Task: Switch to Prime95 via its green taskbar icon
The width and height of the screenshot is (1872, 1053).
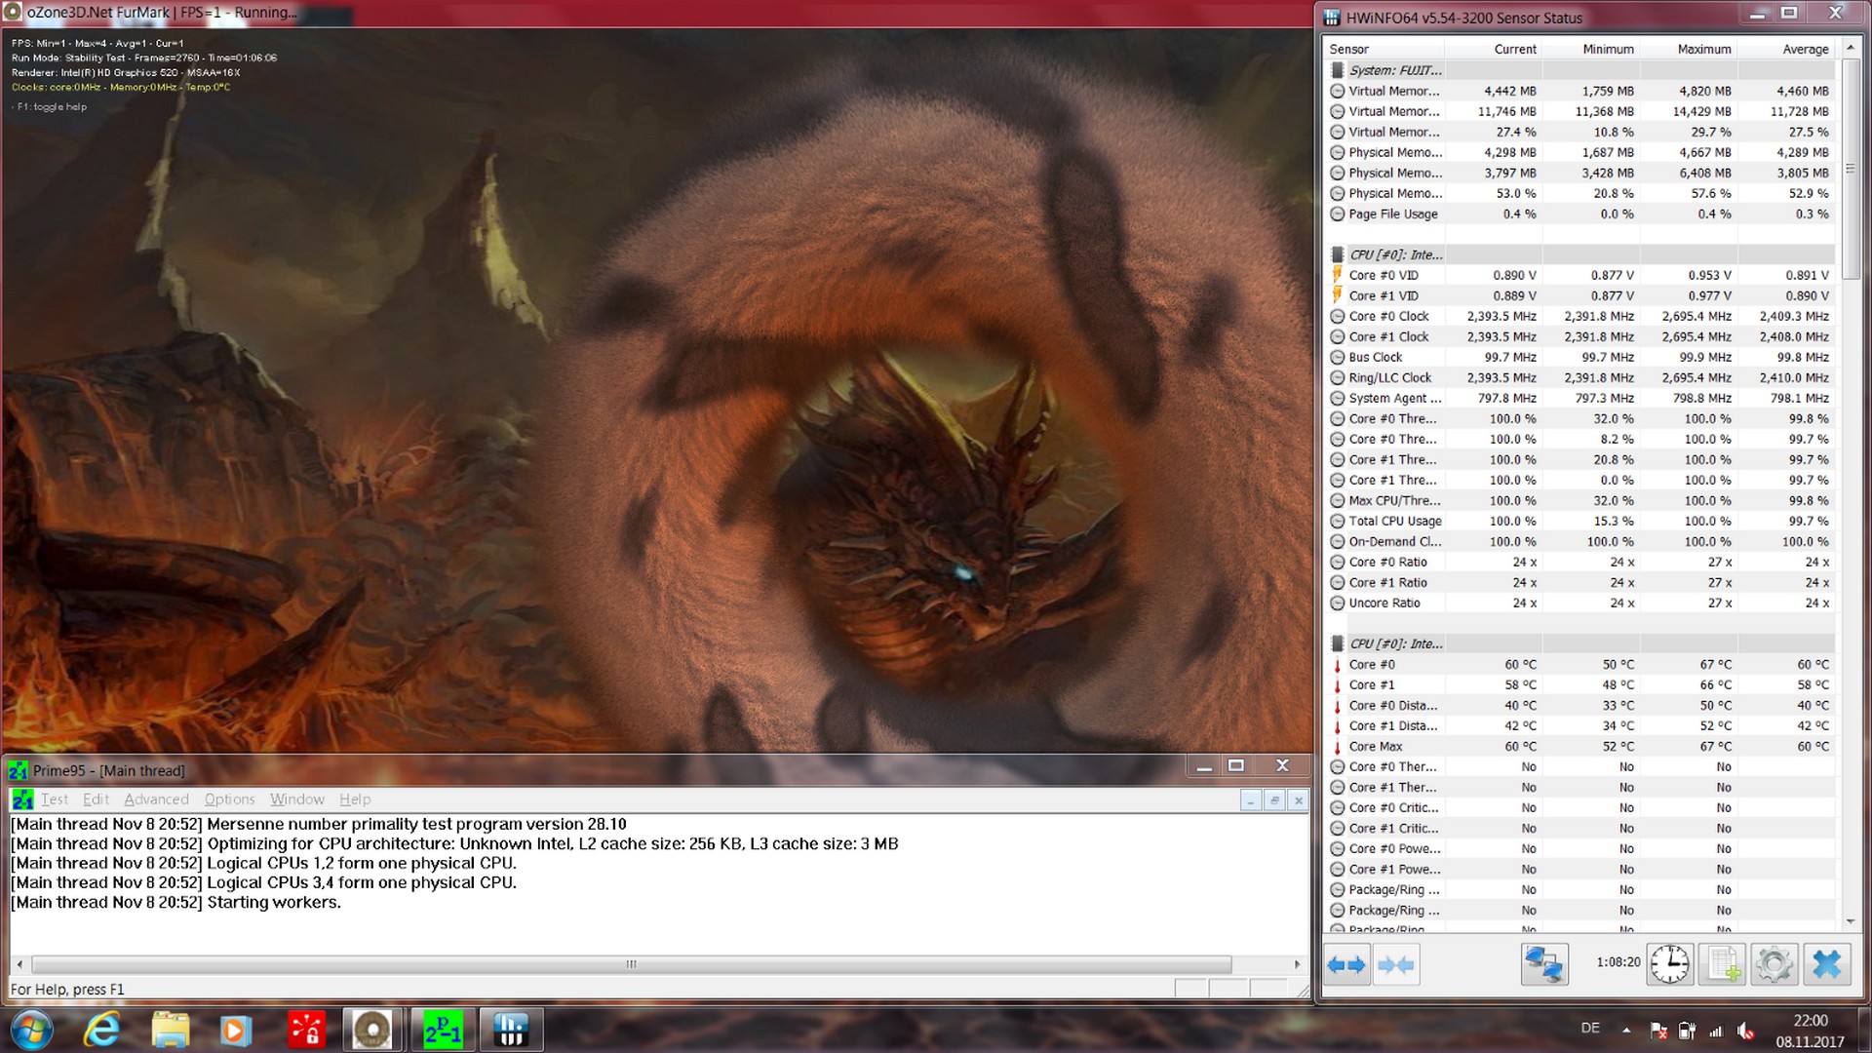Action: (442, 1030)
